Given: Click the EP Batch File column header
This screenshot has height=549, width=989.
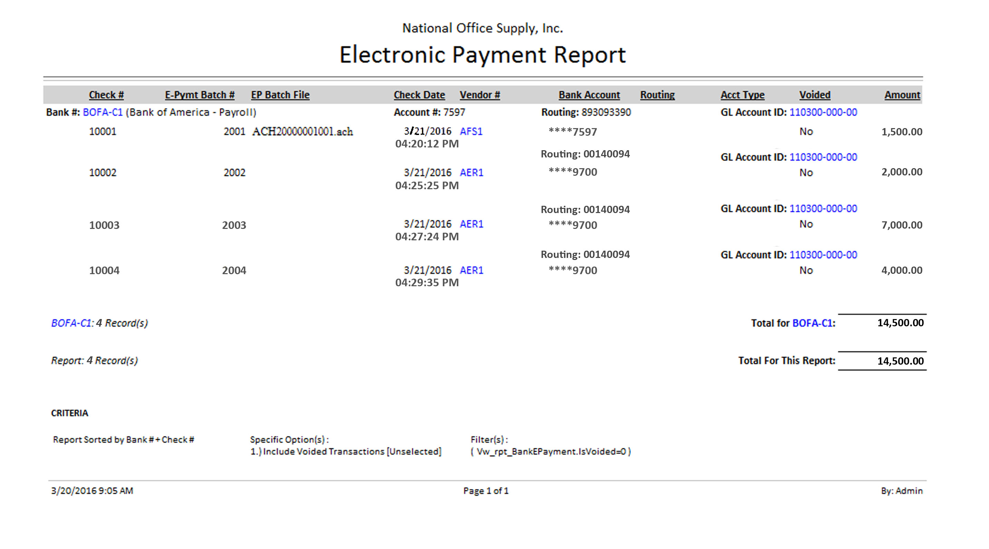Looking at the screenshot, I should coord(280,95).
